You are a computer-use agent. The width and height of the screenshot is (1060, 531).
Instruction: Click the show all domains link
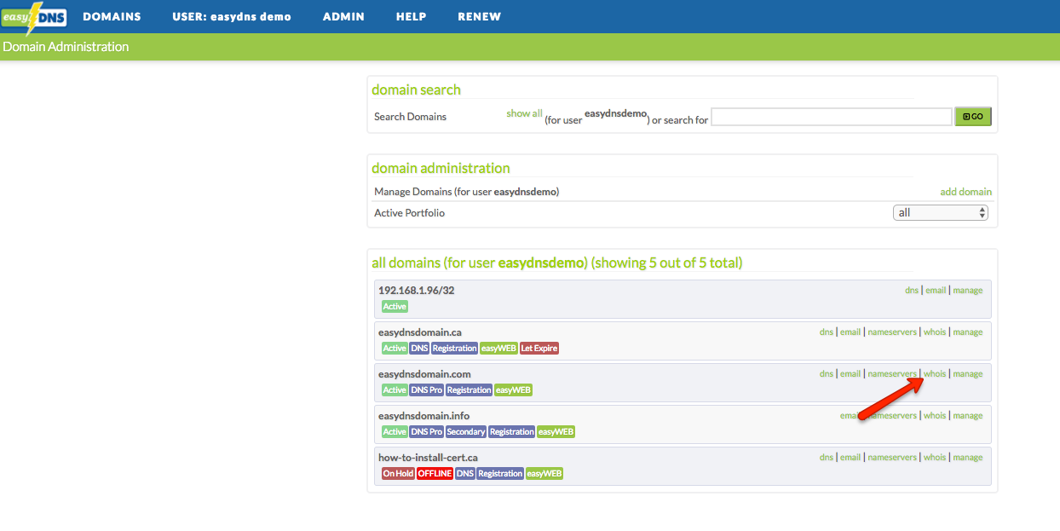tap(524, 113)
